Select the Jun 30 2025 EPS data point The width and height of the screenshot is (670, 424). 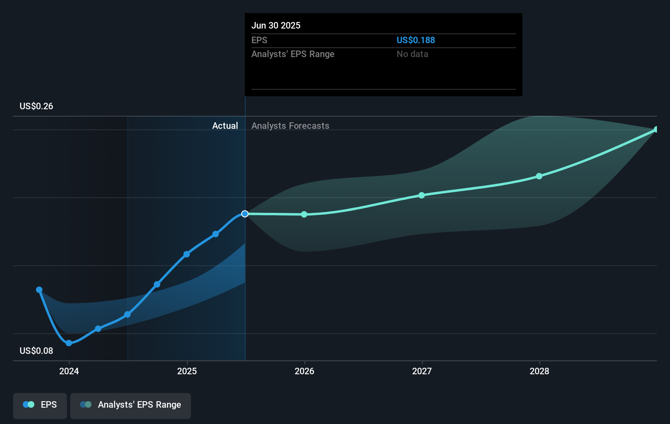[245, 214]
